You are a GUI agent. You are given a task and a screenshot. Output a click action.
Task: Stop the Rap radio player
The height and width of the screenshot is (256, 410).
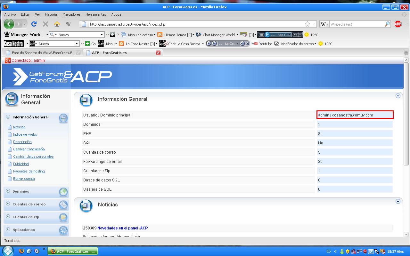click(261, 35)
